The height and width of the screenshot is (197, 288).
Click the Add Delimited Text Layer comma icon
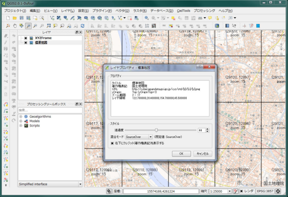point(113,18)
